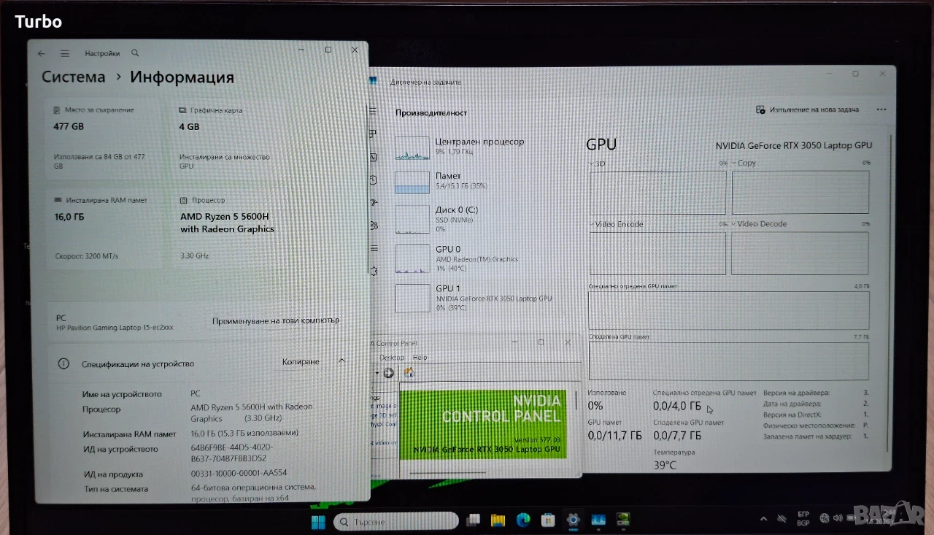
Task: Click the back arrow in Settings
Action: coord(42,53)
